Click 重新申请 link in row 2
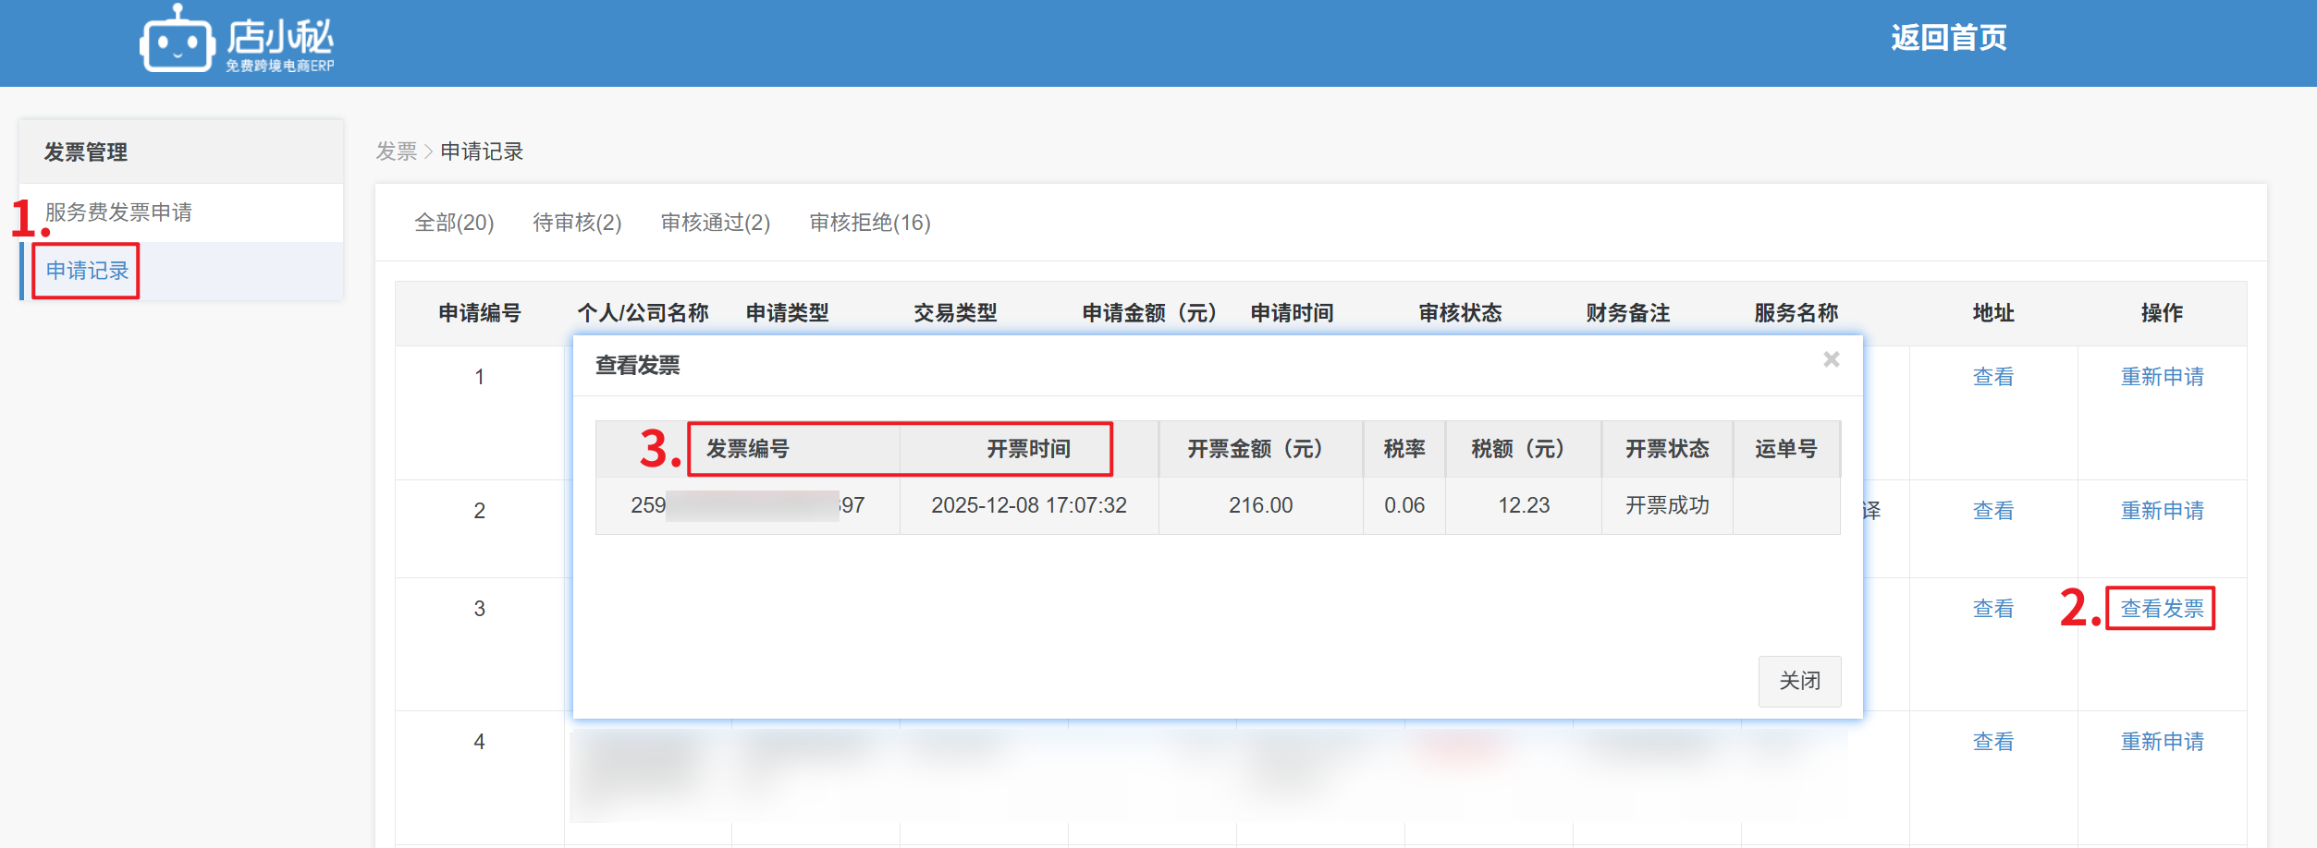Image resolution: width=2317 pixels, height=848 pixels. [x=2161, y=511]
